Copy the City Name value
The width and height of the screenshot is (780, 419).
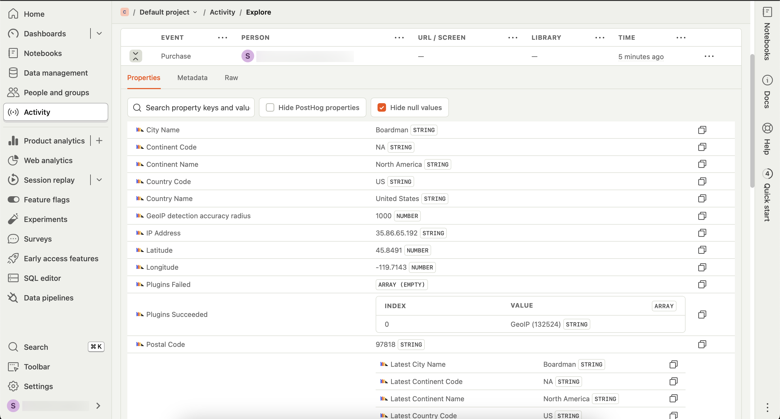pyautogui.click(x=702, y=130)
